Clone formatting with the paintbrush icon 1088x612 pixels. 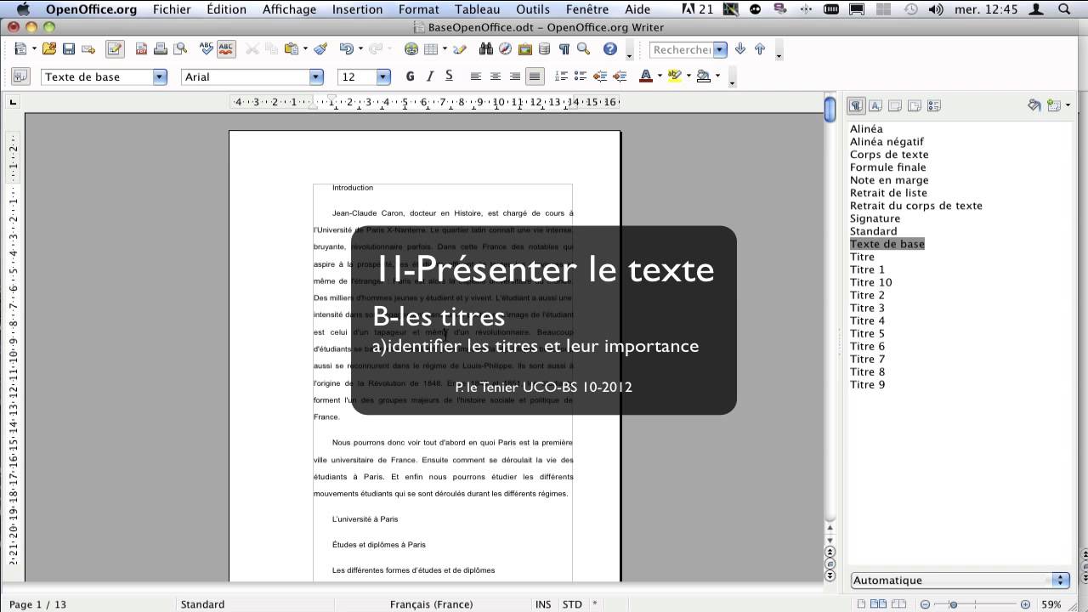click(x=320, y=49)
